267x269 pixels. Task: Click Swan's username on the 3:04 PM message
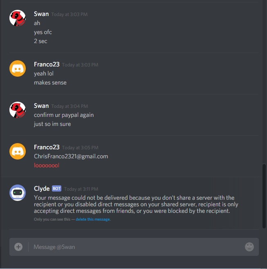pos(41,106)
